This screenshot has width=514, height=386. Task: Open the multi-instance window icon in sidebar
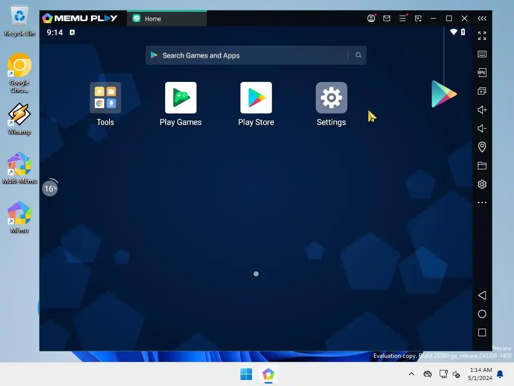pos(482,91)
